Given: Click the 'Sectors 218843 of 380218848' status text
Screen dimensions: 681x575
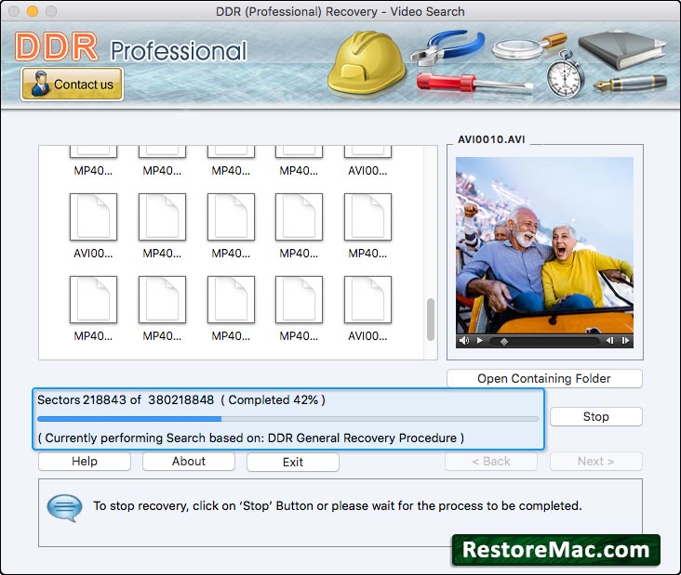Looking at the screenshot, I should coord(126,399).
